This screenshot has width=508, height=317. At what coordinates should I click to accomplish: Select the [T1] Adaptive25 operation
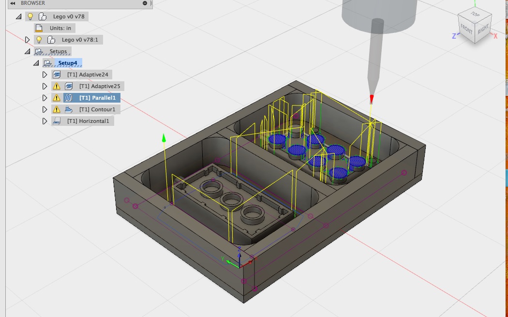click(x=100, y=86)
